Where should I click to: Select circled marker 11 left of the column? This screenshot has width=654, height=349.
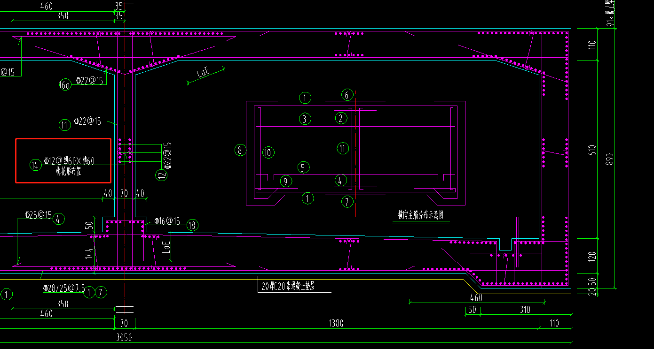coord(65,125)
